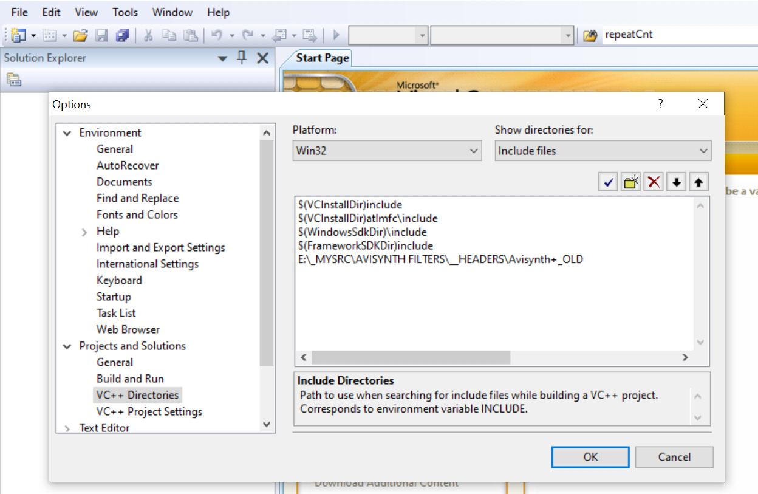Open the New Project dropdown arrow
The image size is (758, 494).
coord(33,35)
